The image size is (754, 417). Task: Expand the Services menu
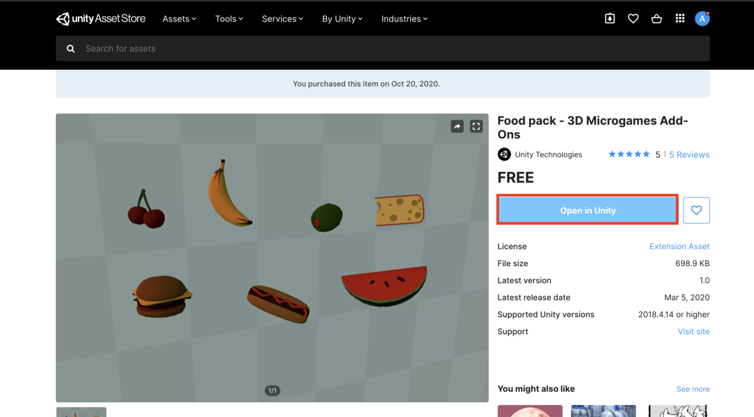[282, 19]
